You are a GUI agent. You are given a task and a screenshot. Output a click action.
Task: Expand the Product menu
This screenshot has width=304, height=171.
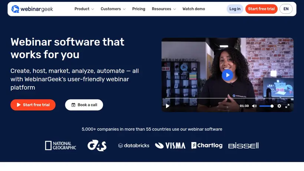(84, 9)
